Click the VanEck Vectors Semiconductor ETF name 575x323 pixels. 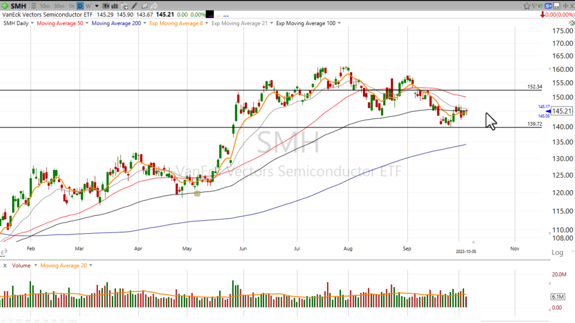47,14
